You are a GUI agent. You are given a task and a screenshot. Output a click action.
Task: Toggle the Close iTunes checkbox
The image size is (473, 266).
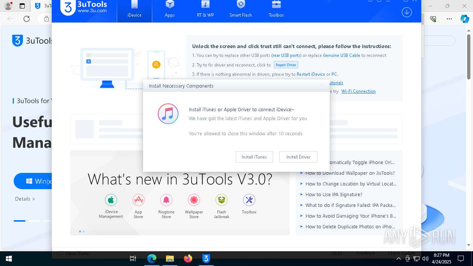point(62,253)
